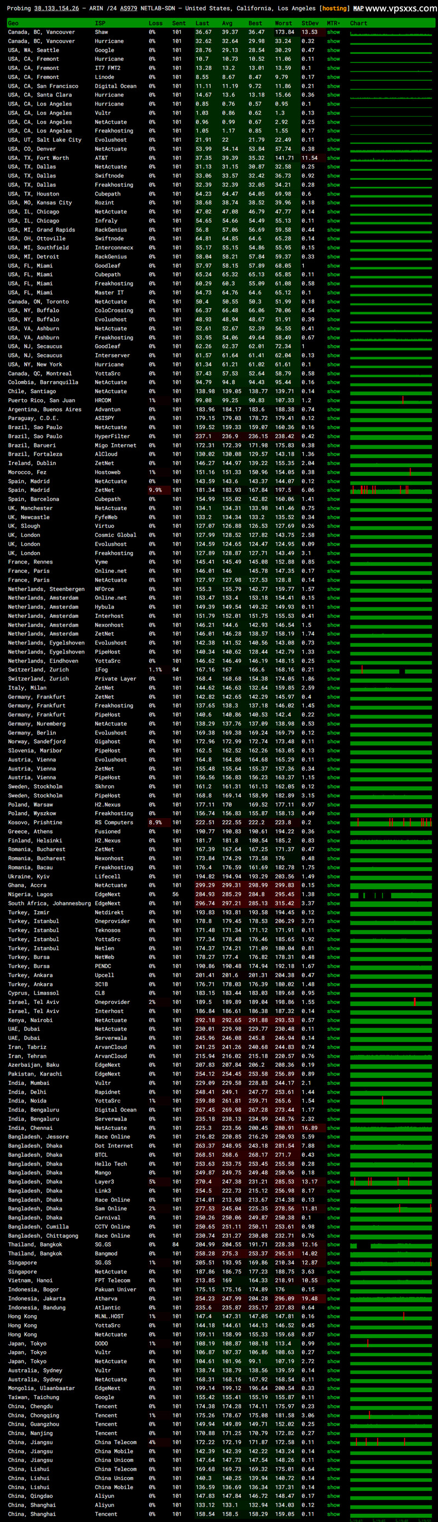
Task: Show MTR for Pakistan, Karachi row
Action: (333, 1073)
